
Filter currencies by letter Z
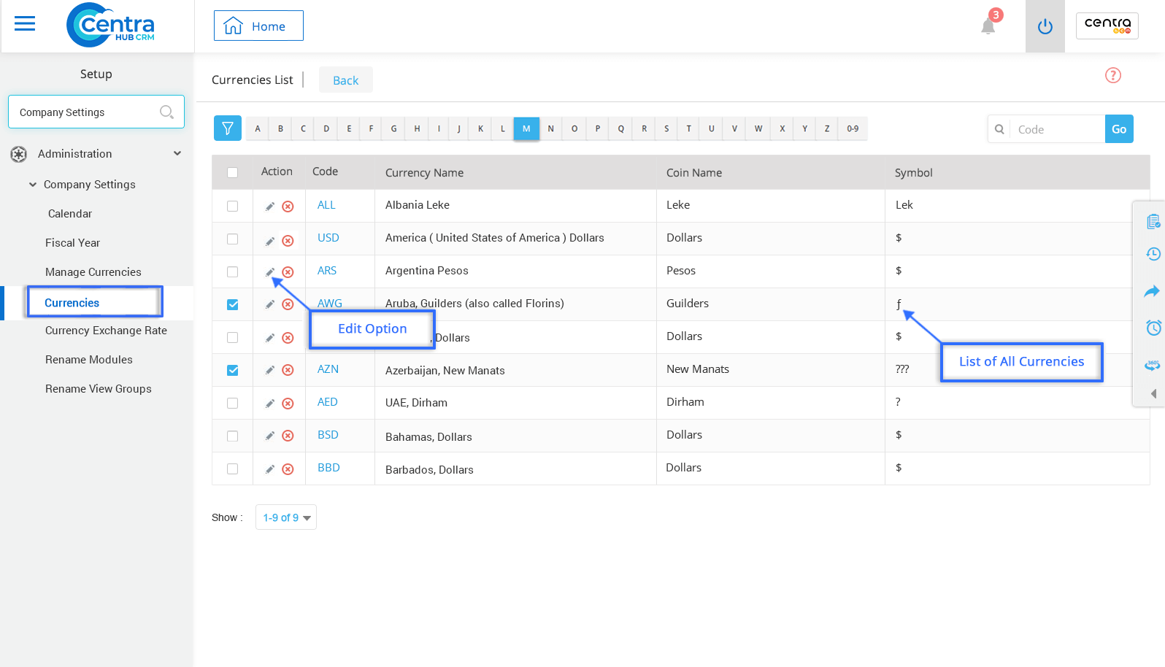pos(827,128)
